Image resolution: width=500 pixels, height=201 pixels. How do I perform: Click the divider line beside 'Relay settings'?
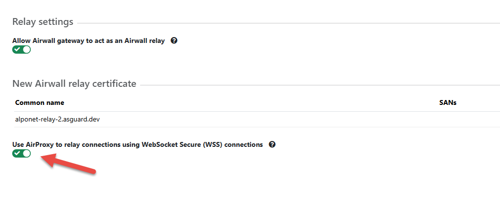[288, 23]
